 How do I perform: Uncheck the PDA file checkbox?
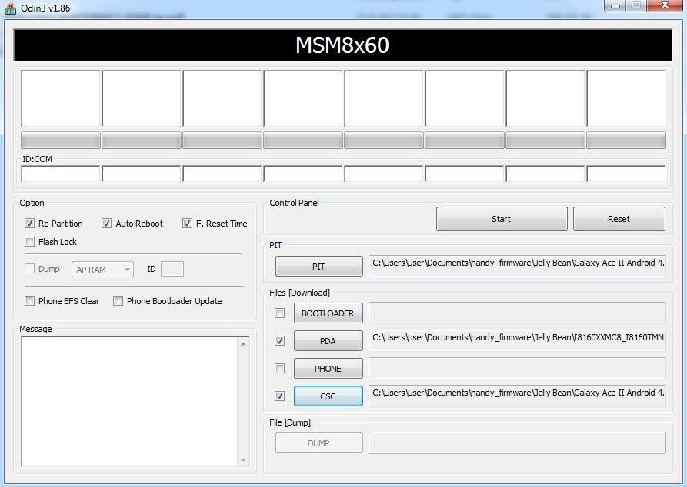[279, 340]
